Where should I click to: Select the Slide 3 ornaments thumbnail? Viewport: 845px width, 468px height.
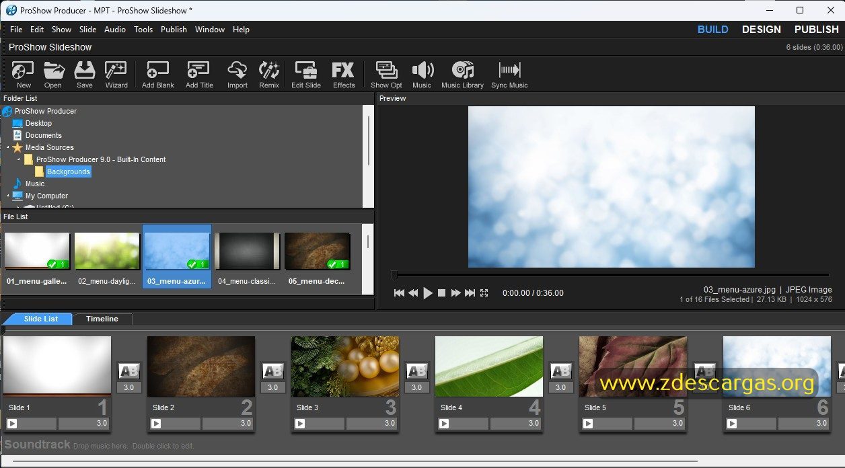tap(345, 366)
